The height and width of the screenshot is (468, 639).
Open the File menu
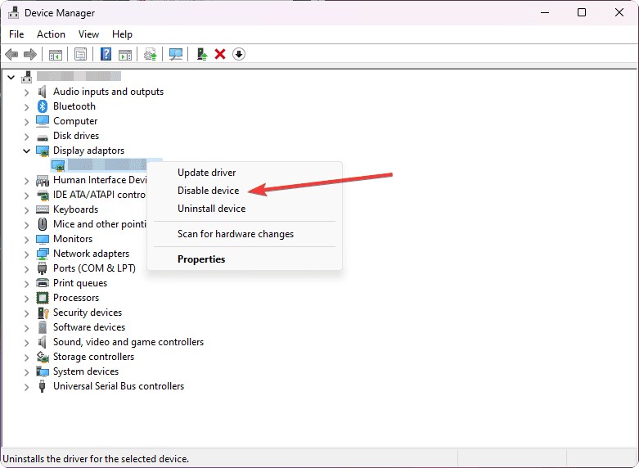[16, 34]
